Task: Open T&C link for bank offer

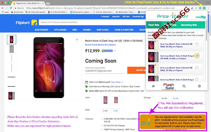Action: click(142, 91)
